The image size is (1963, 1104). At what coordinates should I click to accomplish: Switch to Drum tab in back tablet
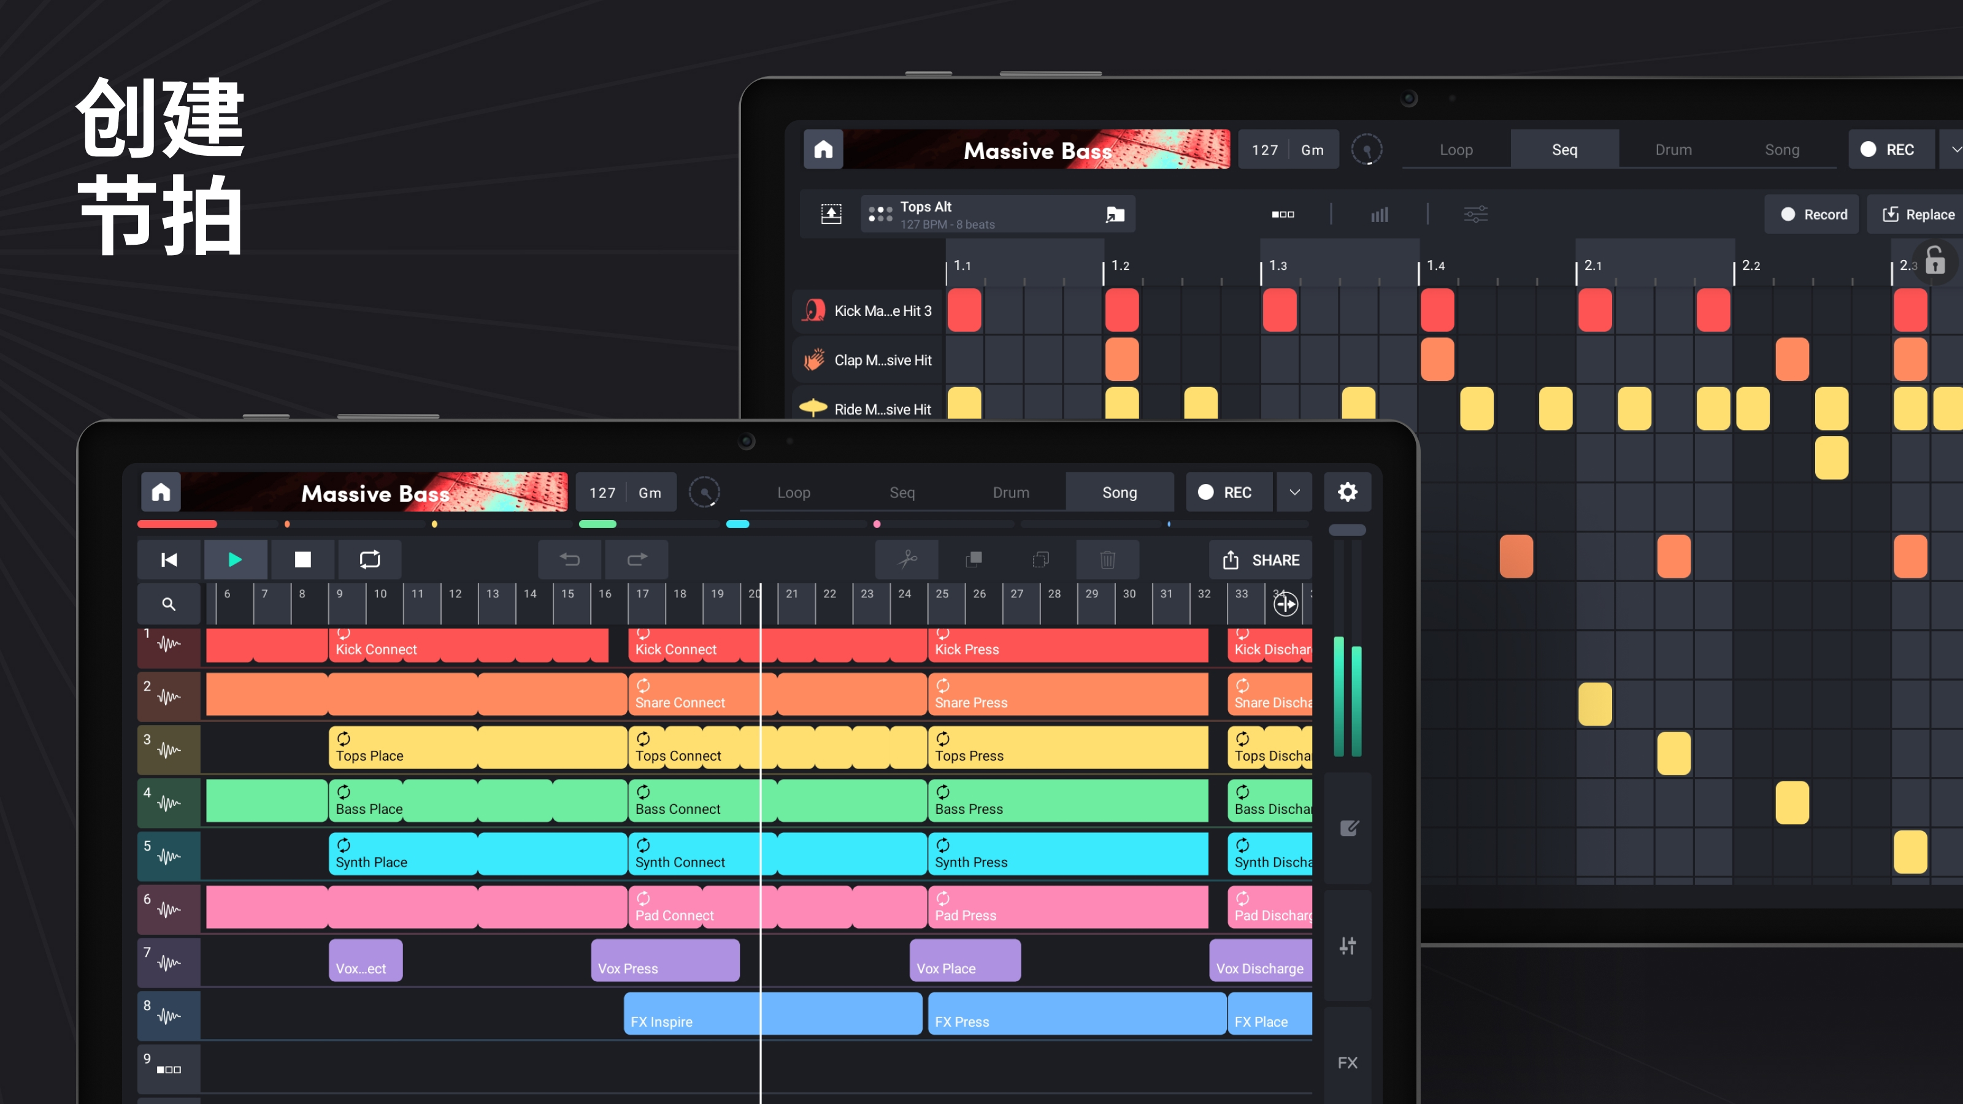1673,149
